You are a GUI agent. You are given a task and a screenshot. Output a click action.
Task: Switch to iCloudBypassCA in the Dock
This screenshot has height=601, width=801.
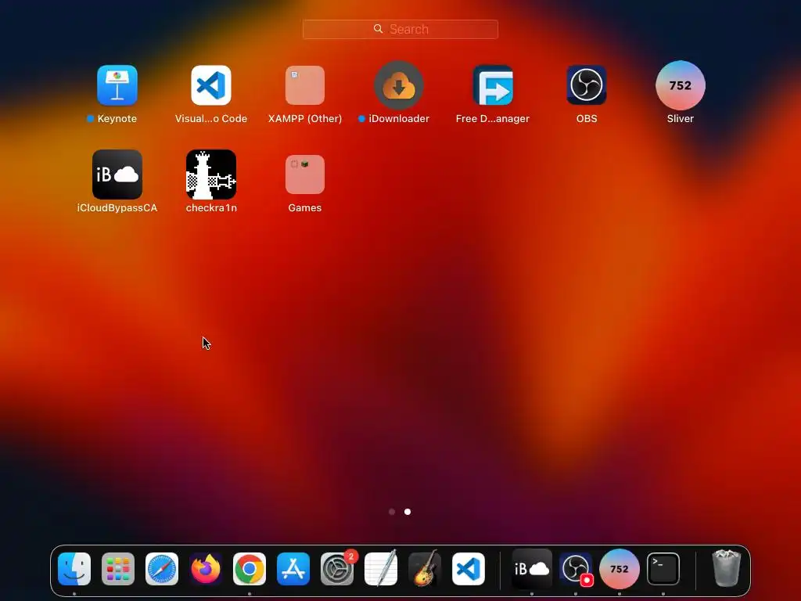point(532,568)
